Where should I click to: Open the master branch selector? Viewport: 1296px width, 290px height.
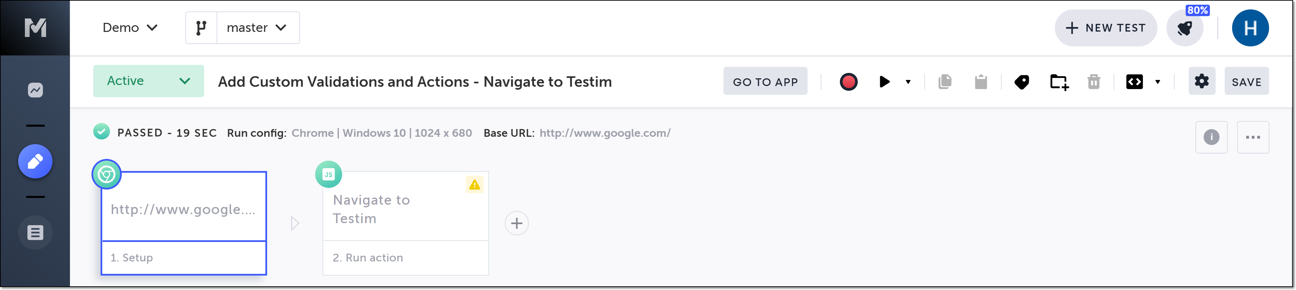click(x=257, y=28)
